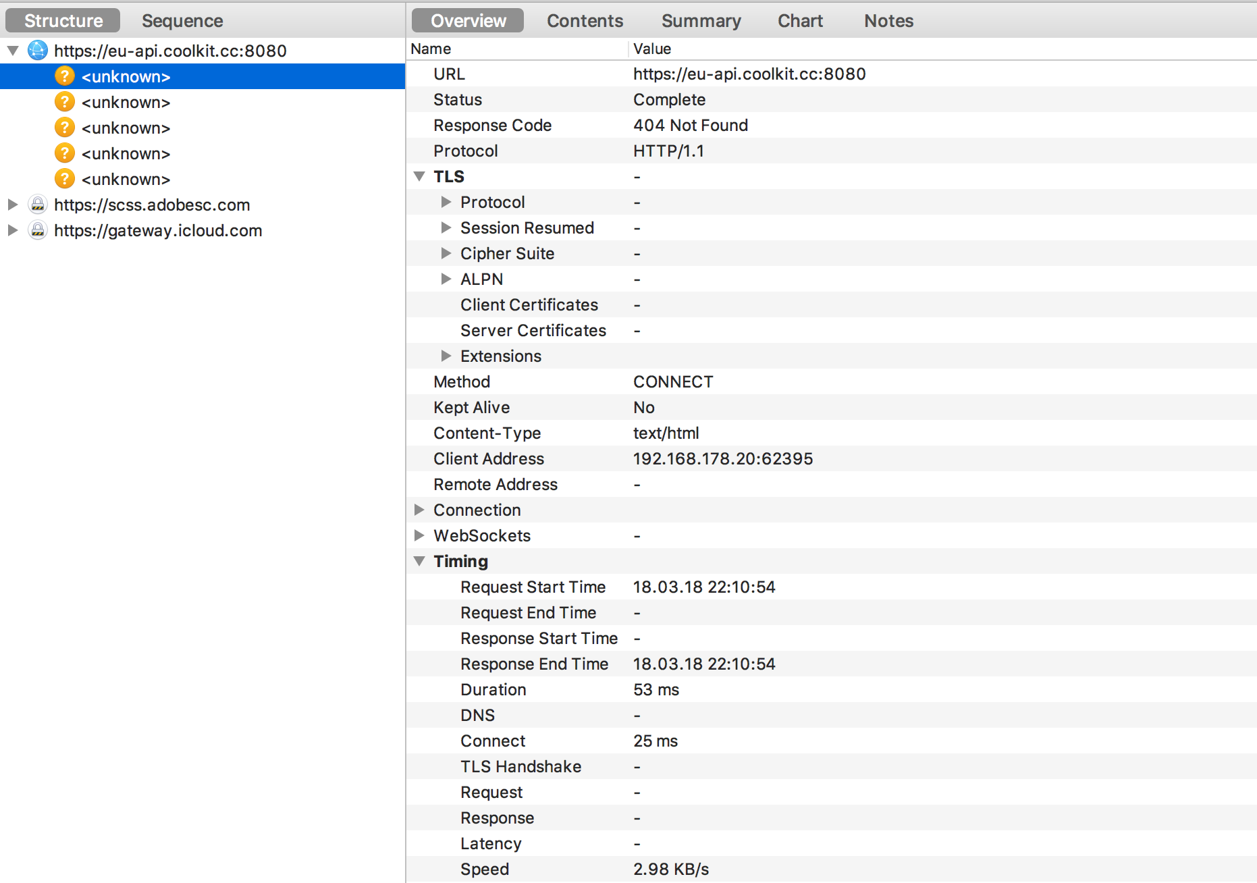
Task: Click the globe icon beside eu-api.coolkit.cc host
Action: pos(38,51)
